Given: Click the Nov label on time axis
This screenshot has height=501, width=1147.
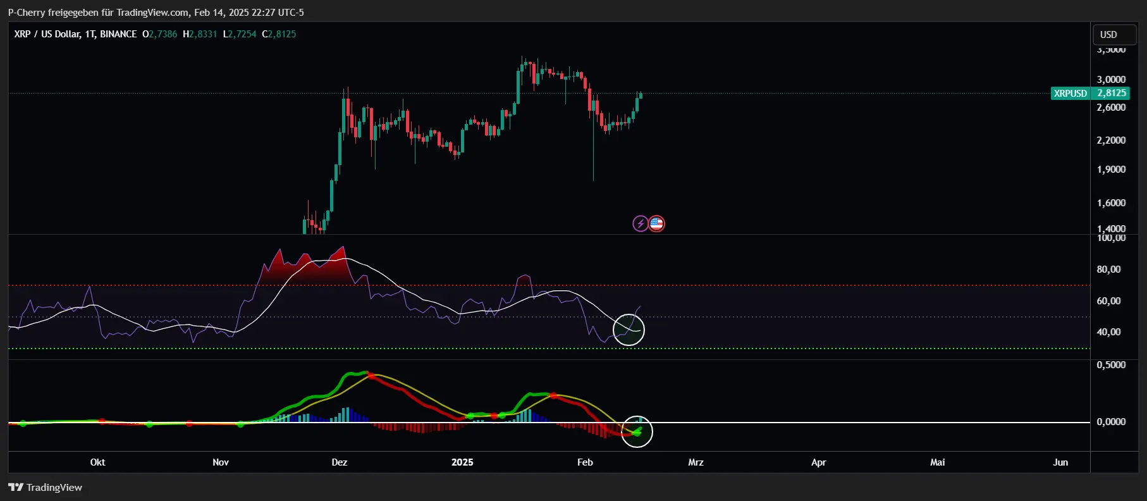Looking at the screenshot, I should click(221, 462).
